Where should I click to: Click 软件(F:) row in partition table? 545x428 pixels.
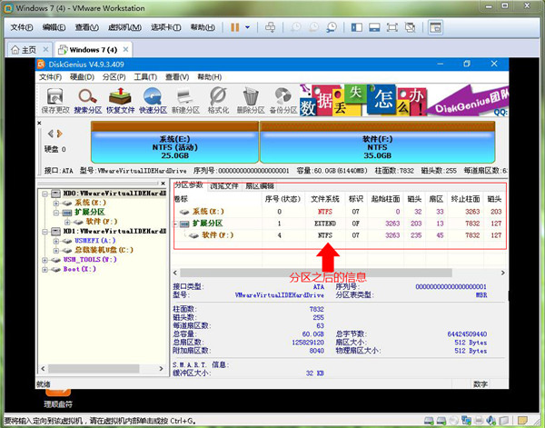(339, 235)
